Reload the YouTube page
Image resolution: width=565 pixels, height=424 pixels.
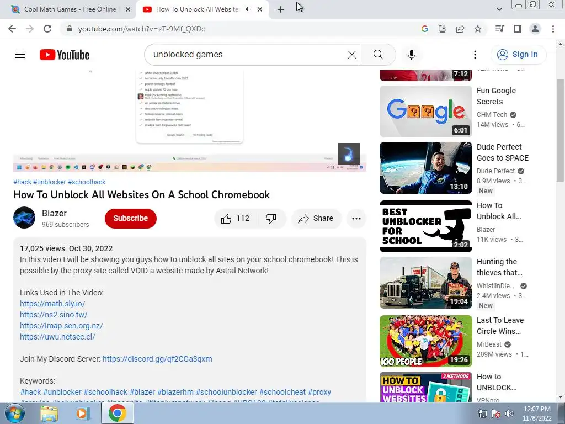click(47, 29)
